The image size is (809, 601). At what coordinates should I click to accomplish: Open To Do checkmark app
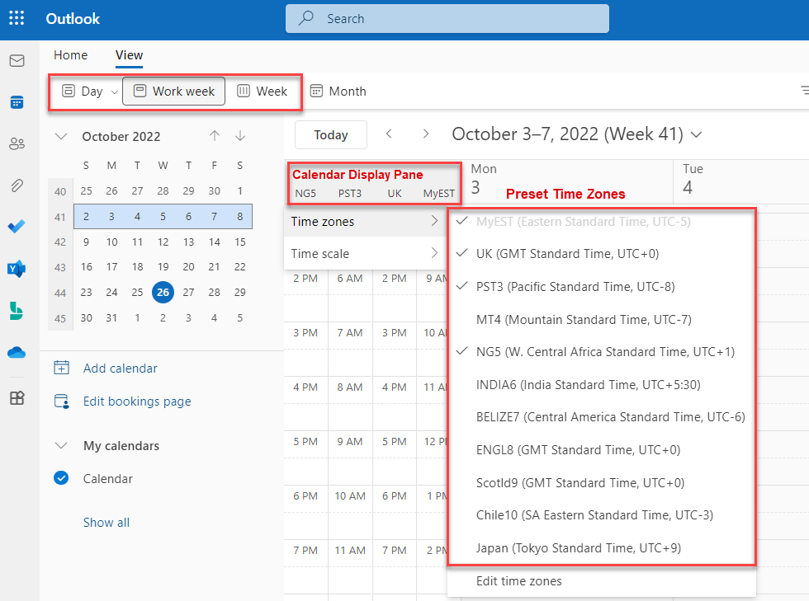point(17,226)
